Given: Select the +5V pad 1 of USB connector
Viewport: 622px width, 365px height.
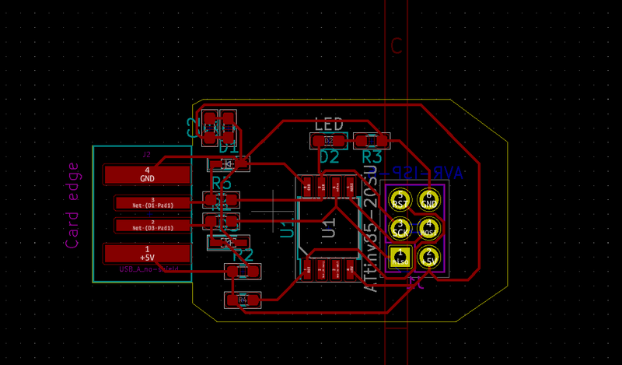Looking at the screenshot, I should point(147,253).
